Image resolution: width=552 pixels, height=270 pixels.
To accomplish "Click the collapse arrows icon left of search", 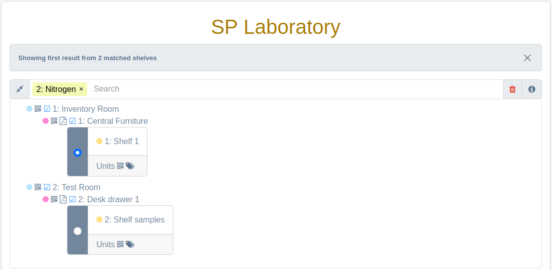I will click(20, 89).
